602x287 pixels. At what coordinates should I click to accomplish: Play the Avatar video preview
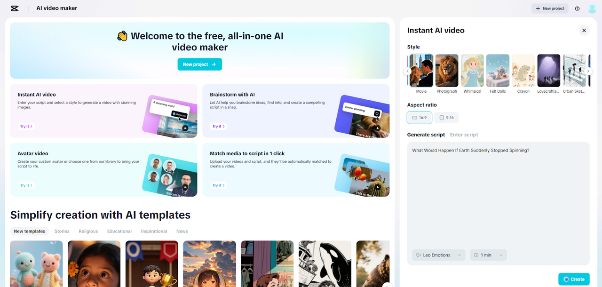185,187
